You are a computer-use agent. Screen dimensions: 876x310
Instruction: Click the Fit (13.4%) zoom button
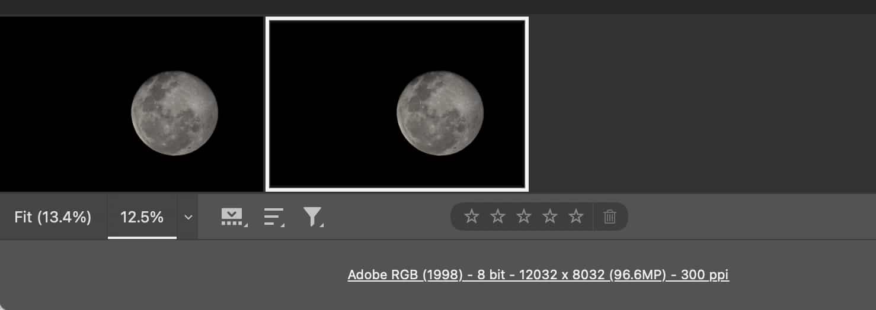click(x=53, y=217)
